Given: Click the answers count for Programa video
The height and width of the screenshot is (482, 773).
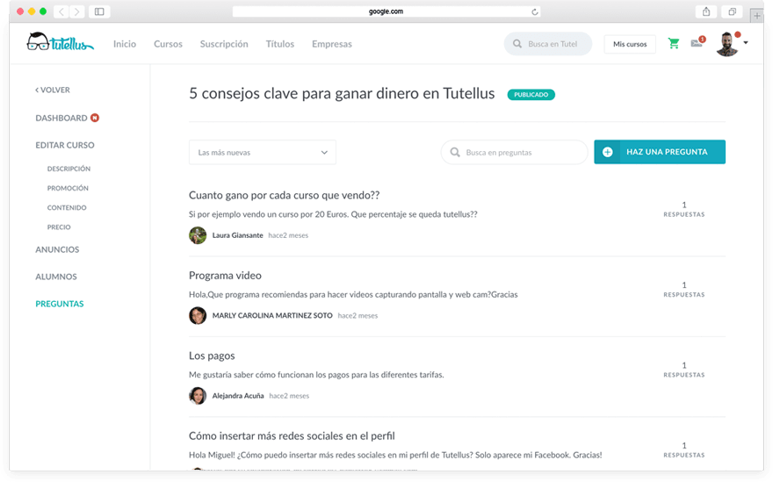Looking at the screenshot, I should point(684,290).
